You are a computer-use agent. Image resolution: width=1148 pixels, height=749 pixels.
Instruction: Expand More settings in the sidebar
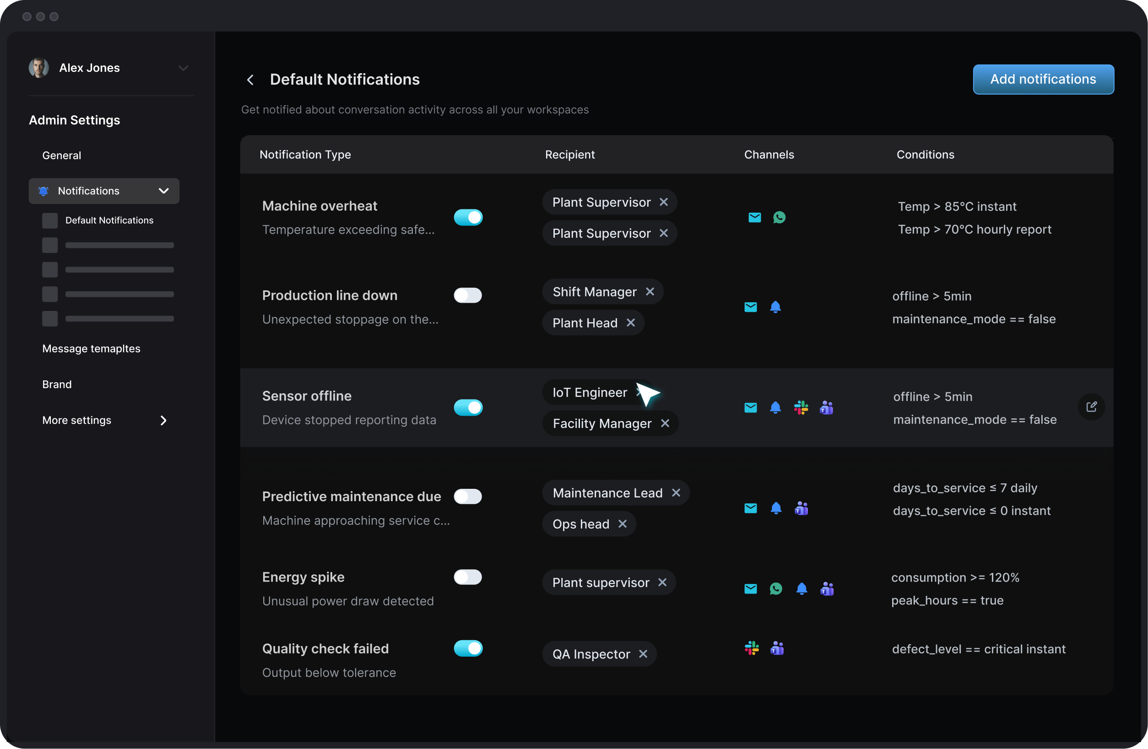point(163,420)
